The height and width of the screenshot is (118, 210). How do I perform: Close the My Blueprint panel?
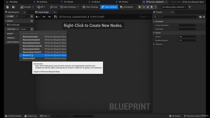[x=24, y=12]
